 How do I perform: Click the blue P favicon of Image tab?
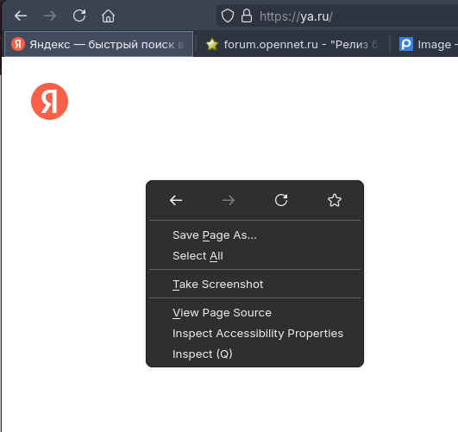click(406, 44)
